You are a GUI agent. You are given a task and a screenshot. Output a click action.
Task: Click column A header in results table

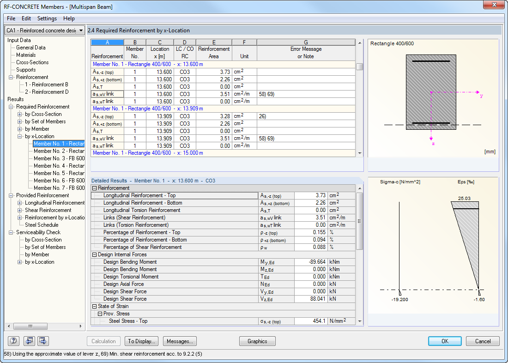[107, 42]
